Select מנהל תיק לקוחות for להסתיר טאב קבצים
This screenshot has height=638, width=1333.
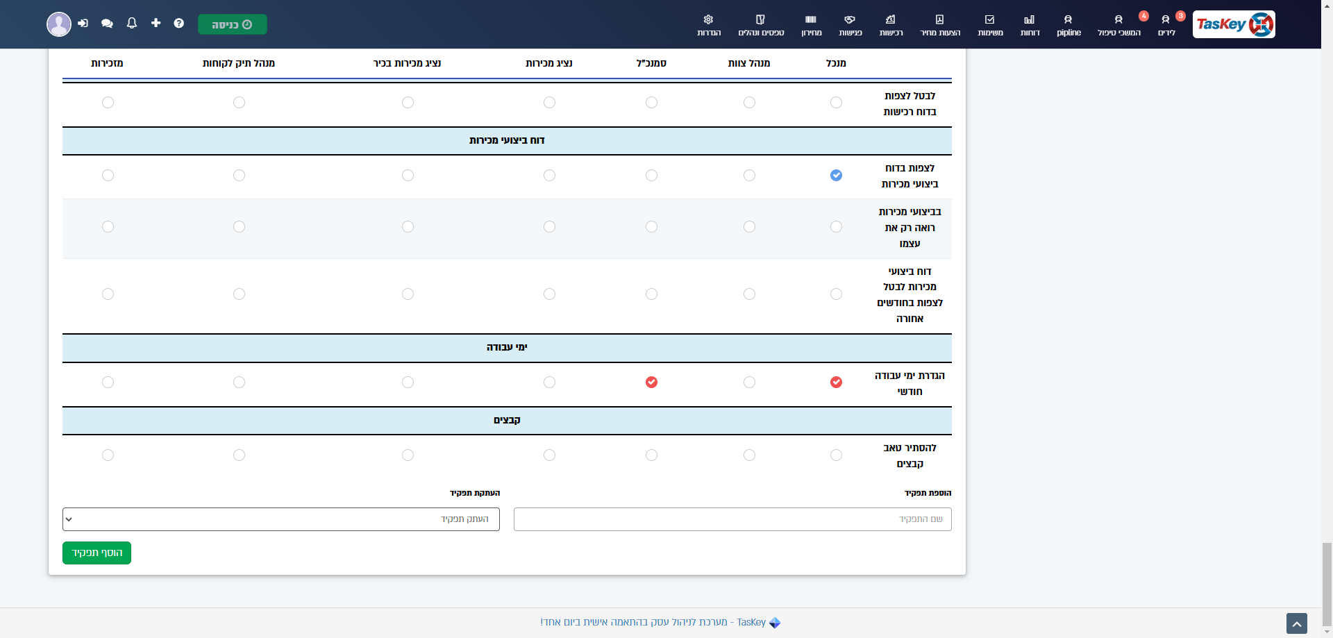pyautogui.click(x=239, y=455)
